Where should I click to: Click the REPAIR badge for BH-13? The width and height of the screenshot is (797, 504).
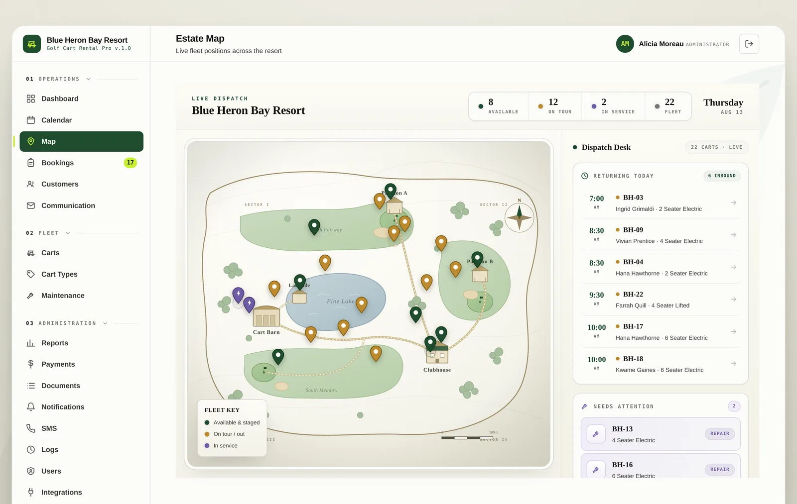click(720, 434)
